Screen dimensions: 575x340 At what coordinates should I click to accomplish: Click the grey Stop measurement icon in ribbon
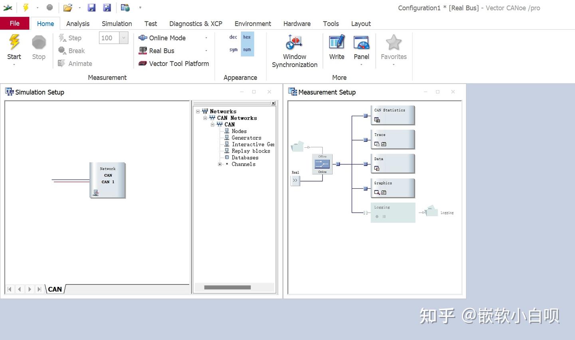pos(39,42)
